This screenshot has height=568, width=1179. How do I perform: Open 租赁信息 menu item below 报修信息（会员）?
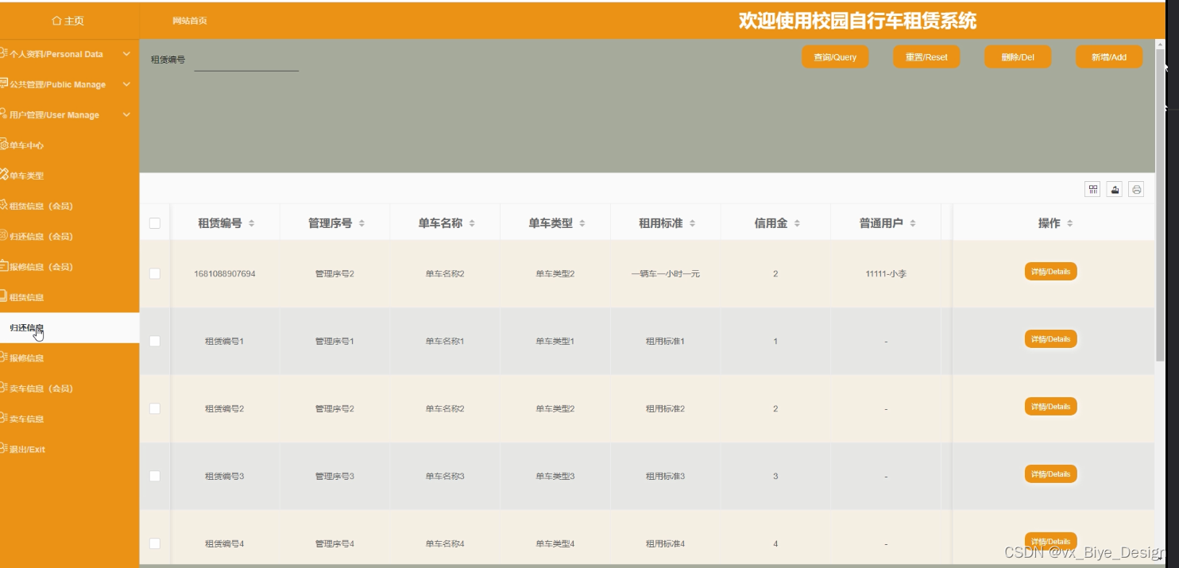(69, 297)
